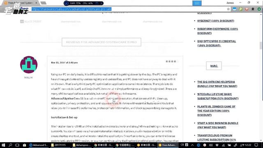Select the bold Advanced SystemCare 11 text
Viewport: 263px width, 148px height.
(x=67, y=99)
